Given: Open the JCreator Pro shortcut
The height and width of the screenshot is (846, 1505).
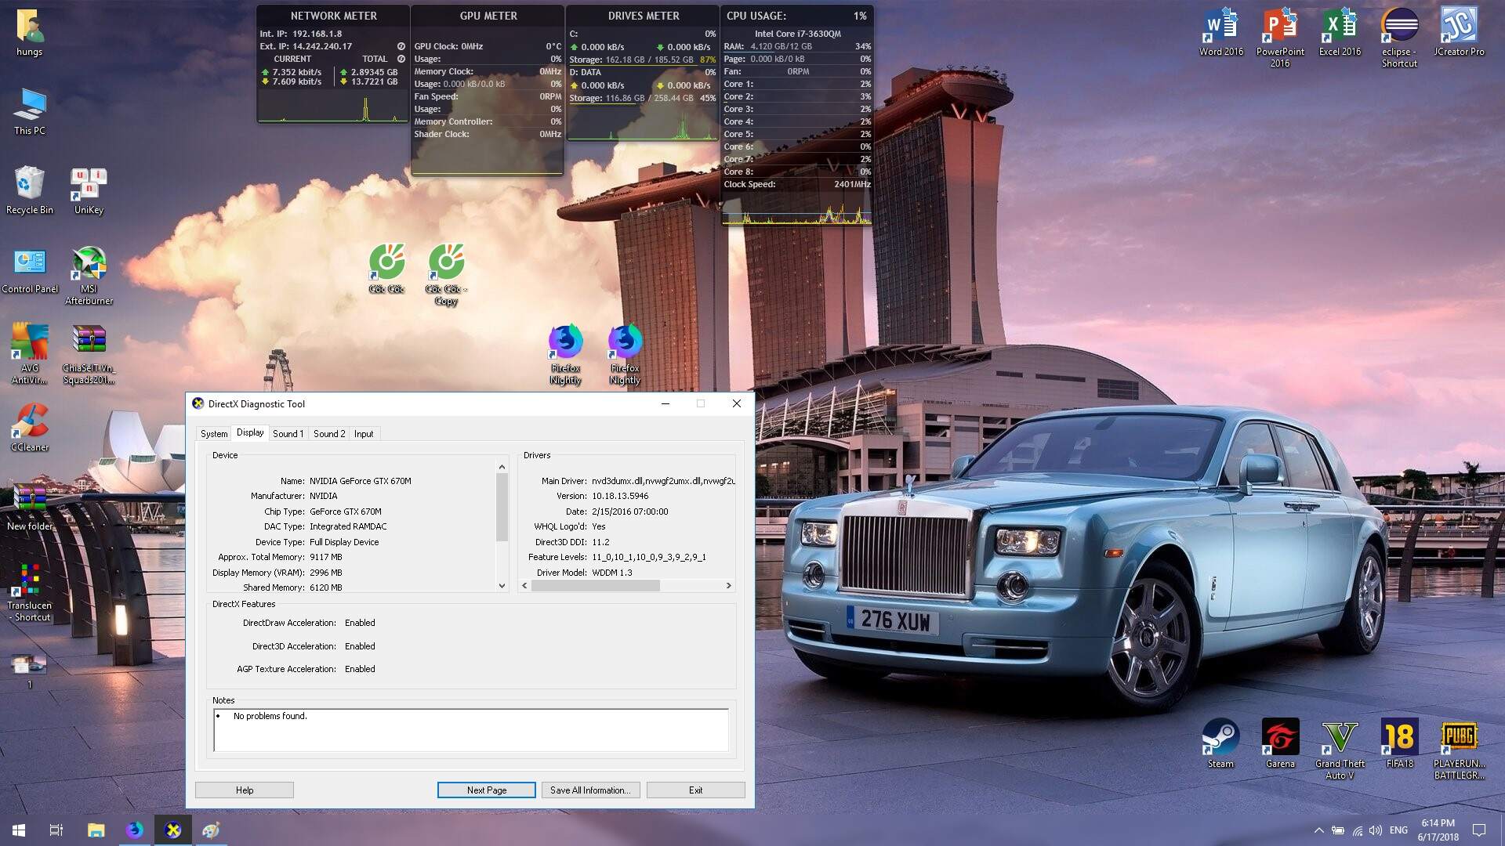Looking at the screenshot, I should click(1459, 27).
